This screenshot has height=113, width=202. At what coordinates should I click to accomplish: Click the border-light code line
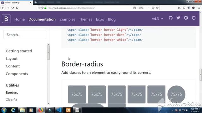(x=105, y=30)
